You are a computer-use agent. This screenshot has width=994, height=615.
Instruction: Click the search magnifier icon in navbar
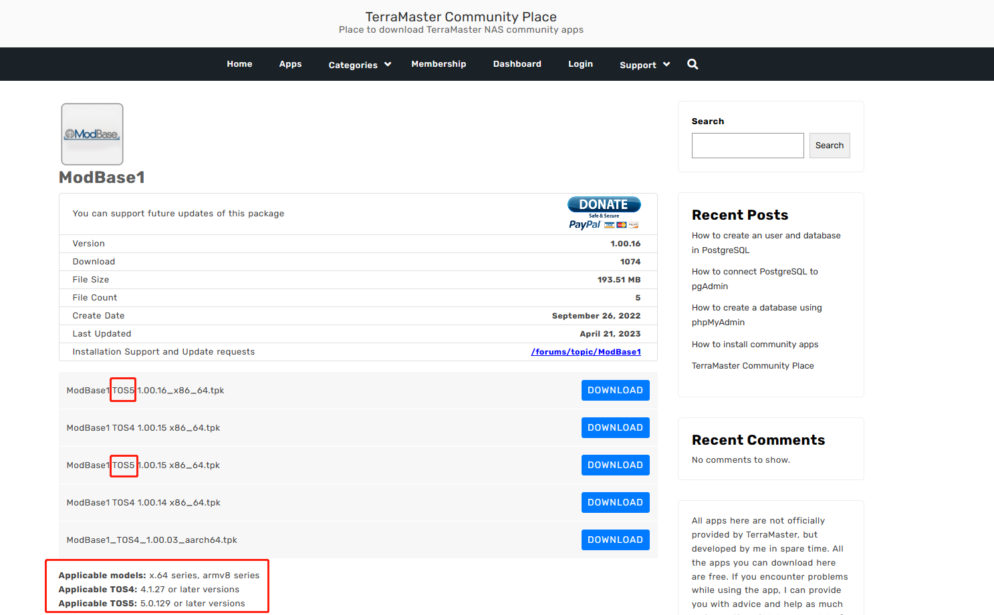[693, 64]
